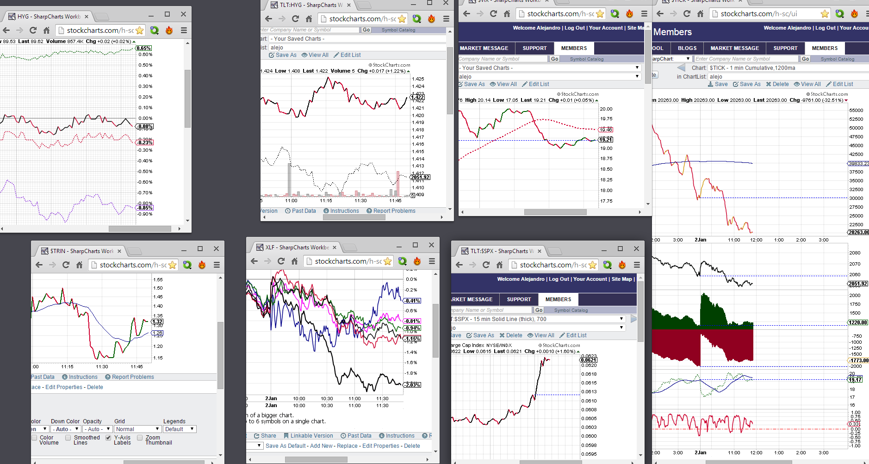
Task: Click symbol search field in $TICK window
Action: 746,59
